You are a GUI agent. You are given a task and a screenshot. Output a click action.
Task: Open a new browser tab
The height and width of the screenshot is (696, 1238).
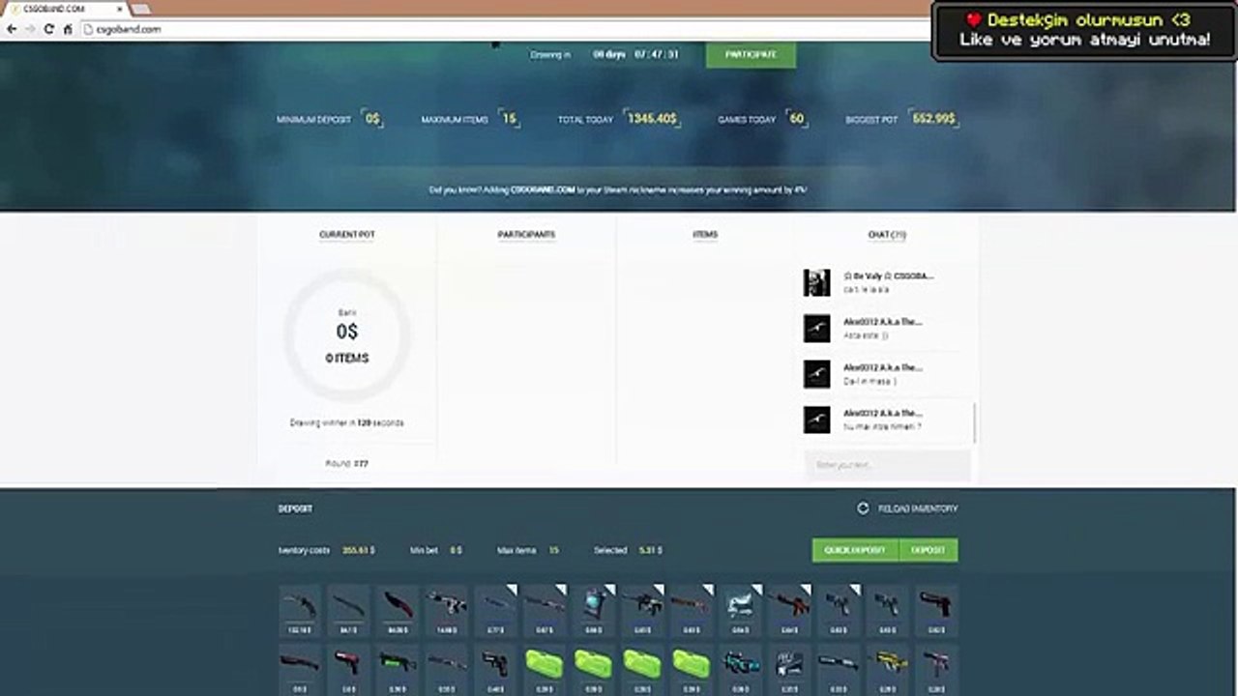(141, 9)
